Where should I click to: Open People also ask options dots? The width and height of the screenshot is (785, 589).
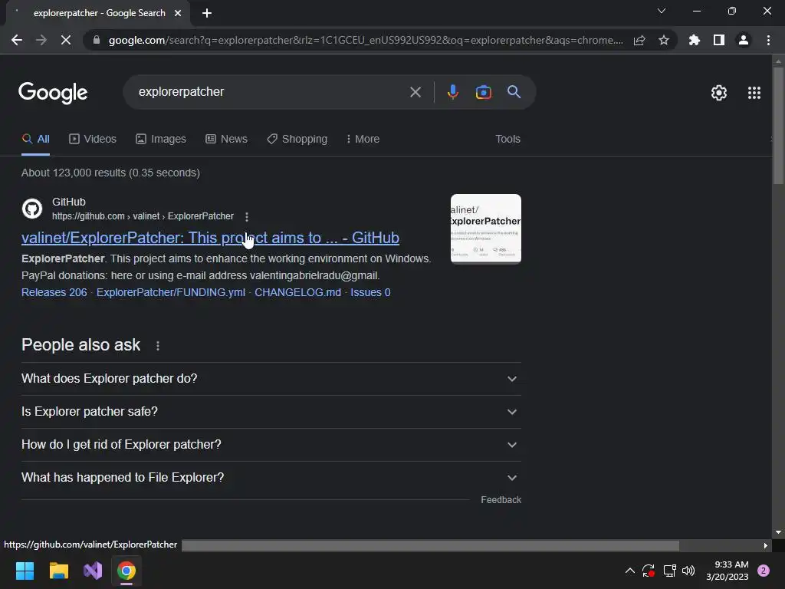point(158,346)
